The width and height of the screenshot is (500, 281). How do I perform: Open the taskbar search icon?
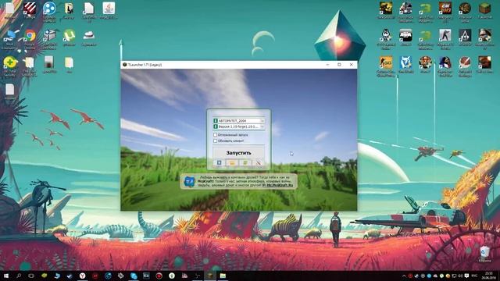(x=19, y=276)
